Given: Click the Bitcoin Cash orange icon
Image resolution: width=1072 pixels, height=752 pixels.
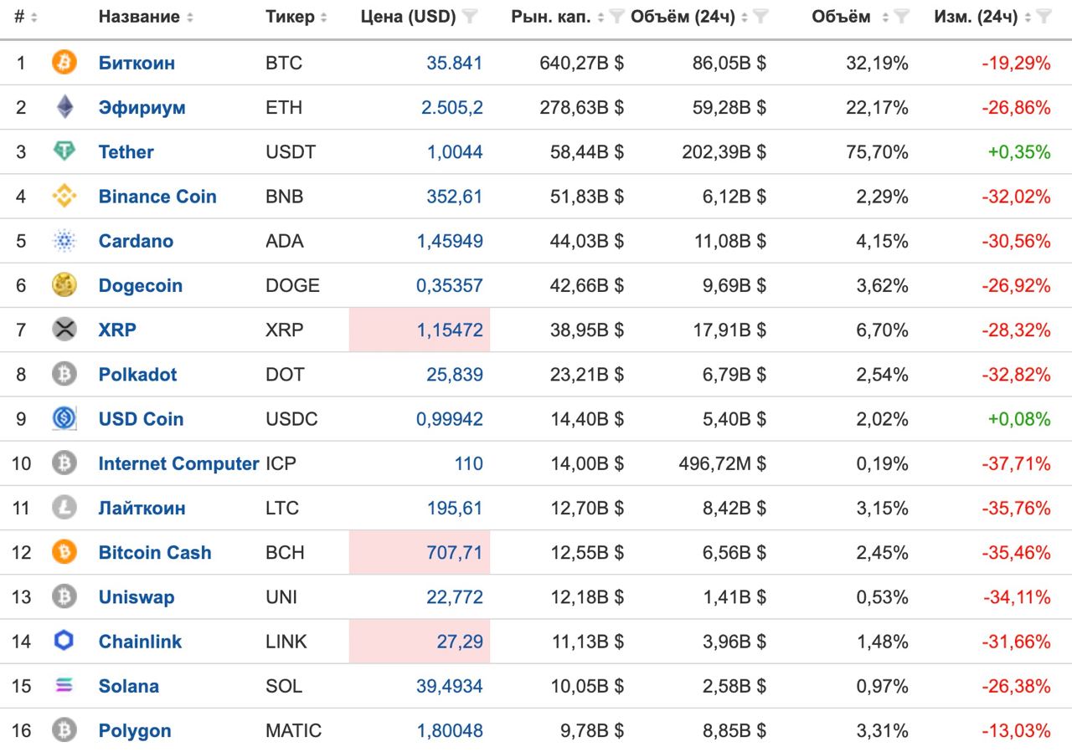Looking at the screenshot, I should (x=64, y=552).
